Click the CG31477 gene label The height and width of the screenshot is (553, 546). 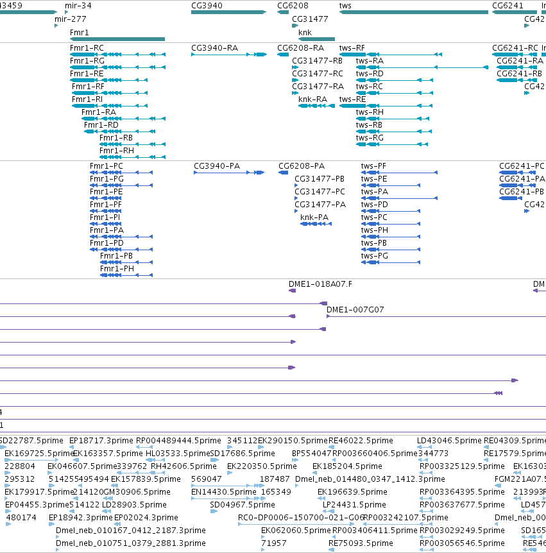(310, 19)
